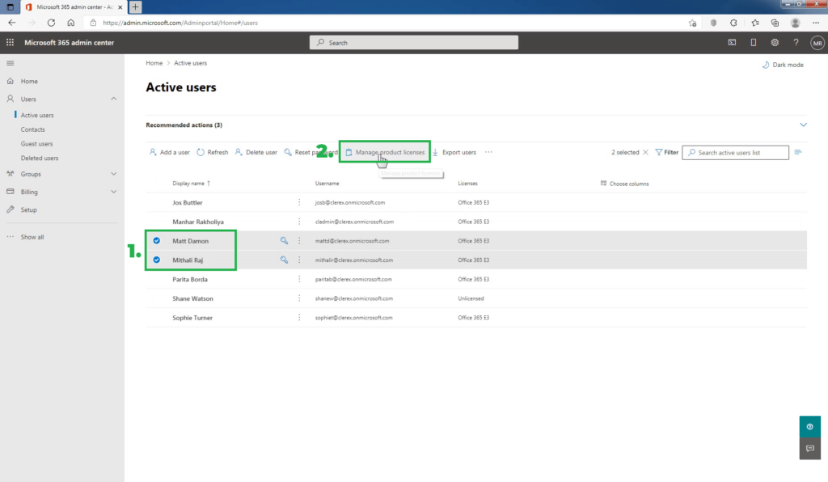Image resolution: width=828 pixels, height=482 pixels.
Task: Collapse the Users section chevron
Action: (113, 99)
